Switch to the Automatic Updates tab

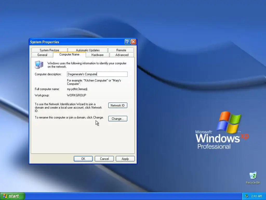click(88, 50)
